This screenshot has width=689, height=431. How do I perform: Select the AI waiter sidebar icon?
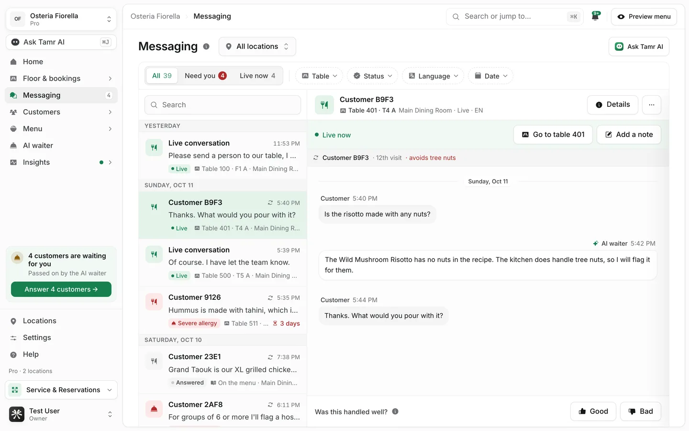pyautogui.click(x=13, y=146)
